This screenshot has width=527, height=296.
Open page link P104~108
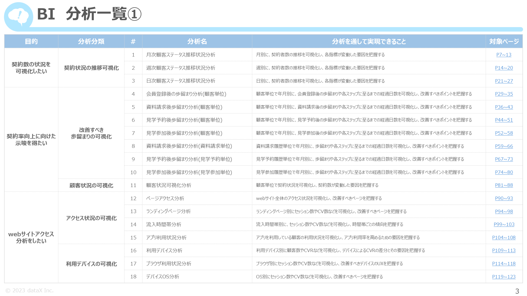coord(504,238)
